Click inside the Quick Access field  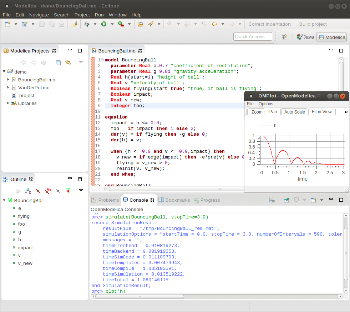253,36
